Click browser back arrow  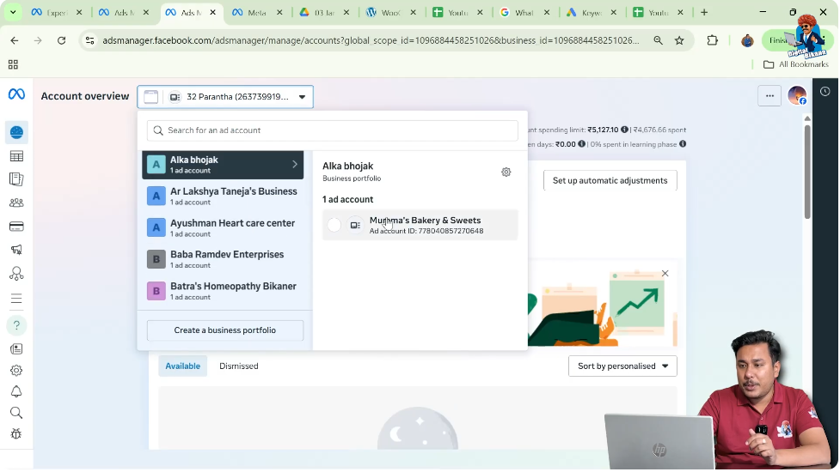coord(15,40)
